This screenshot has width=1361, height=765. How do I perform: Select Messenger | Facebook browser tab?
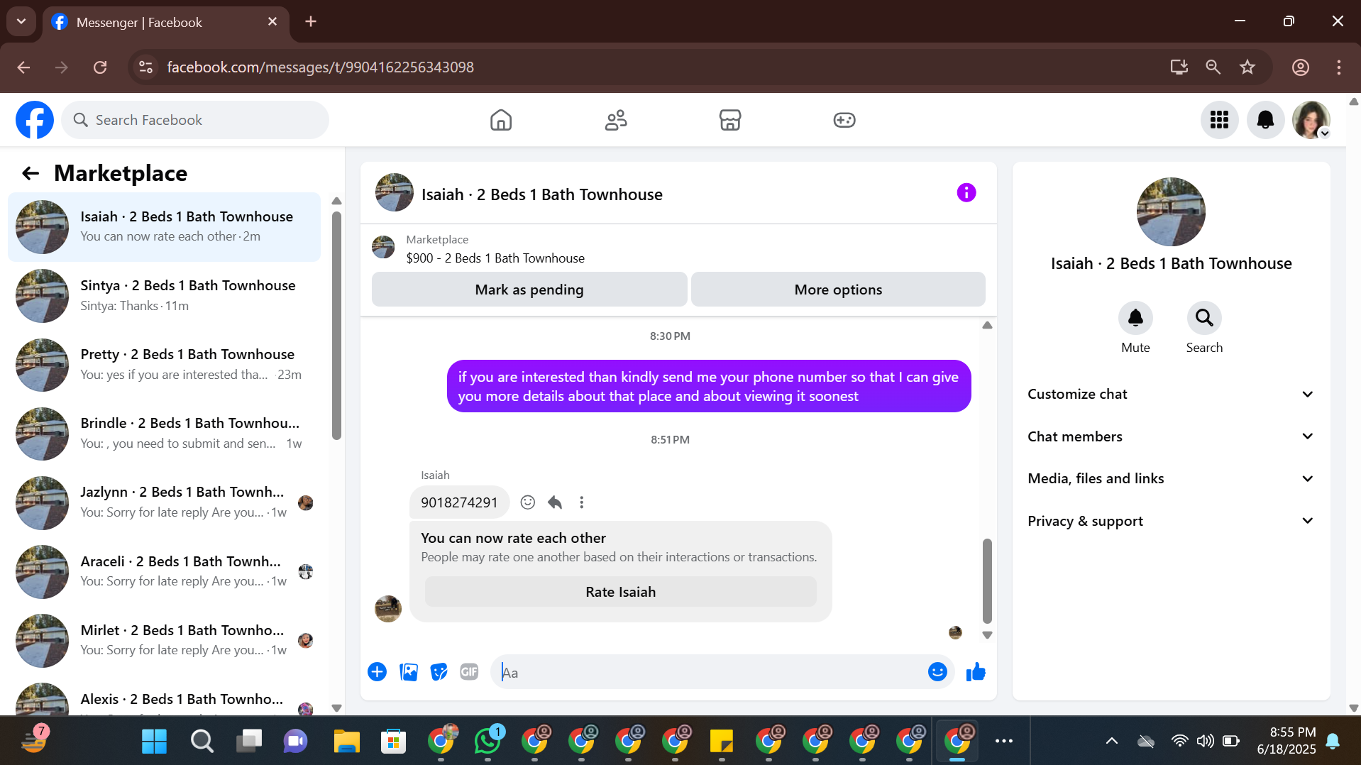click(x=166, y=22)
